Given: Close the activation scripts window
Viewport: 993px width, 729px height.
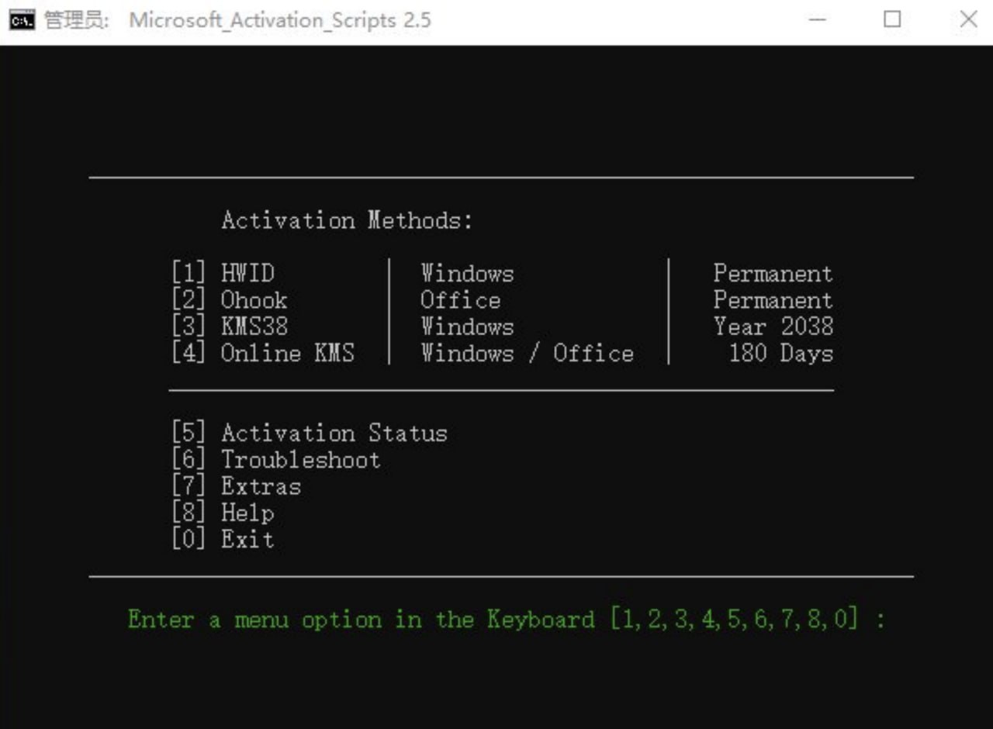Looking at the screenshot, I should click(x=968, y=20).
